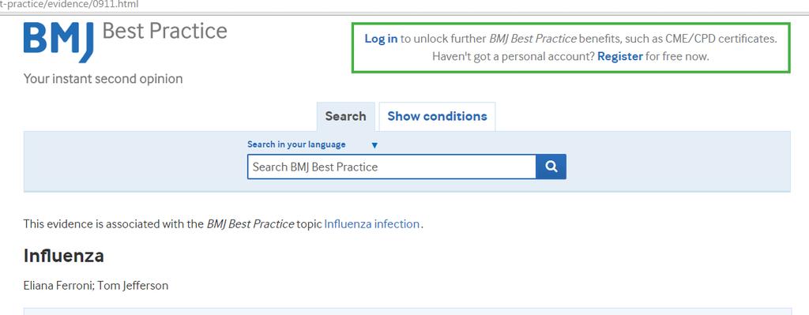Switch to the Search tab
809x315 pixels.
[x=346, y=117]
